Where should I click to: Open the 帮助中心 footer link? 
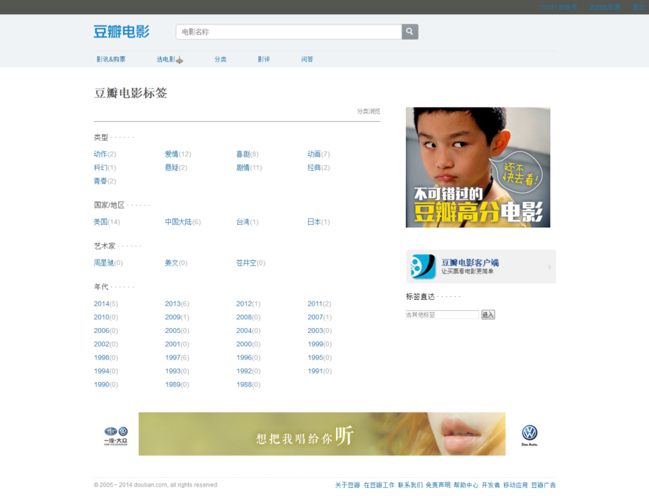(464, 485)
